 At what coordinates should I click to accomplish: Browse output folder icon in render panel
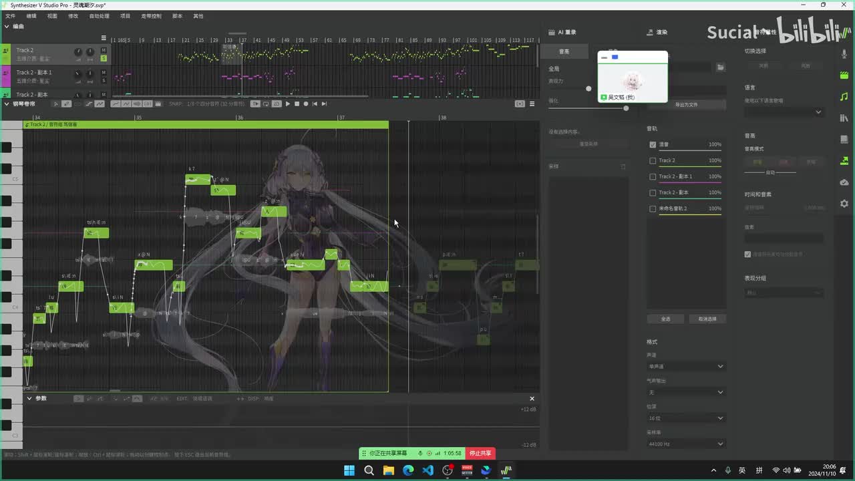pos(721,67)
